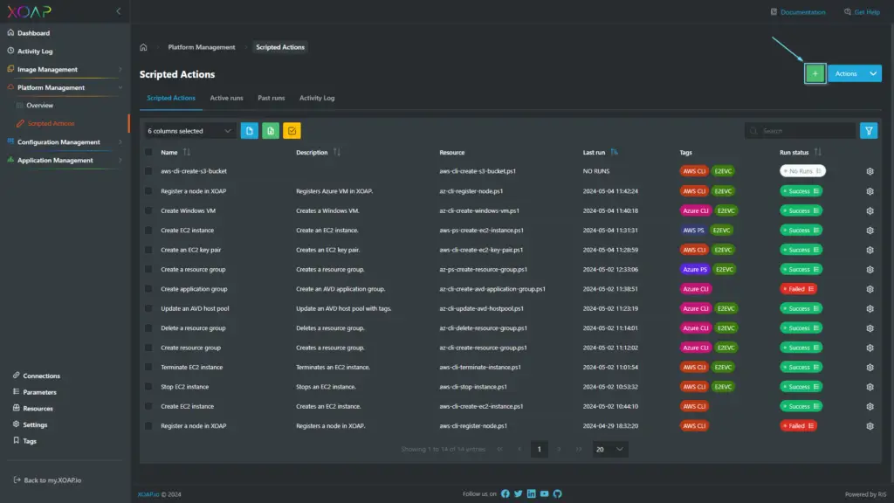Collapse the sidebar with the chevron
Screen dimensions: 894x503
(119, 11)
